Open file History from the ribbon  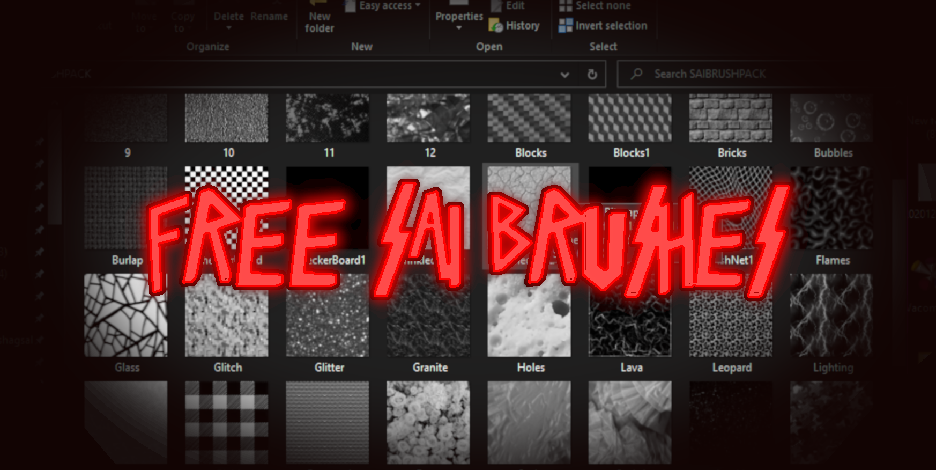(x=514, y=25)
